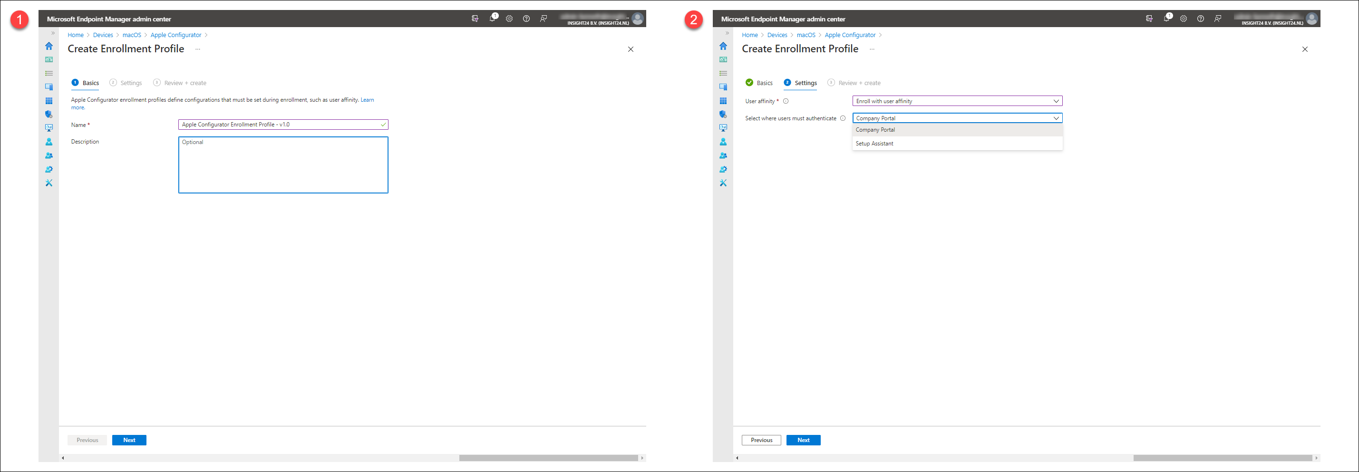Go to macOS breadcrumb in left screenshot
Image resolution: width=1359 pixels, height=472 pixels.
coord(132,35)
